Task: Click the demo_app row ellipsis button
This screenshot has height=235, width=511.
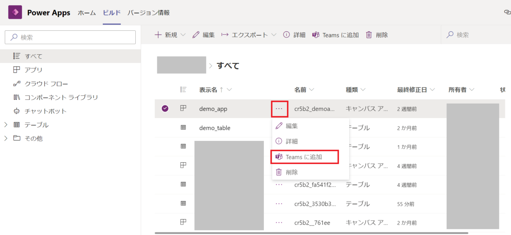Action: pos(279,109)
